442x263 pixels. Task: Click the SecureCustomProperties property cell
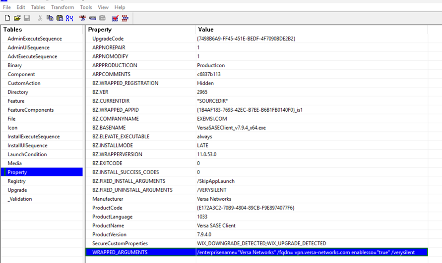141,244
